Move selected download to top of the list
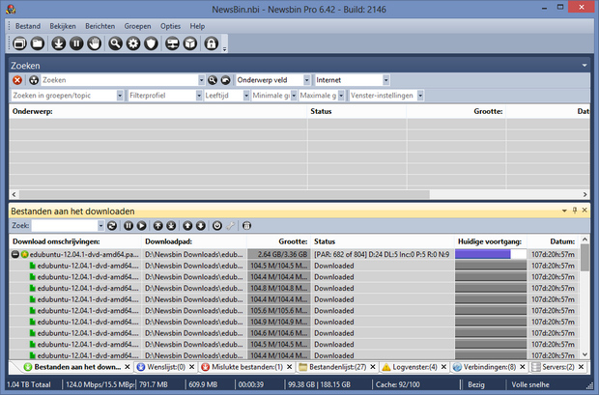This screenshot has width=599, height=395. click(x=158, y=226)
